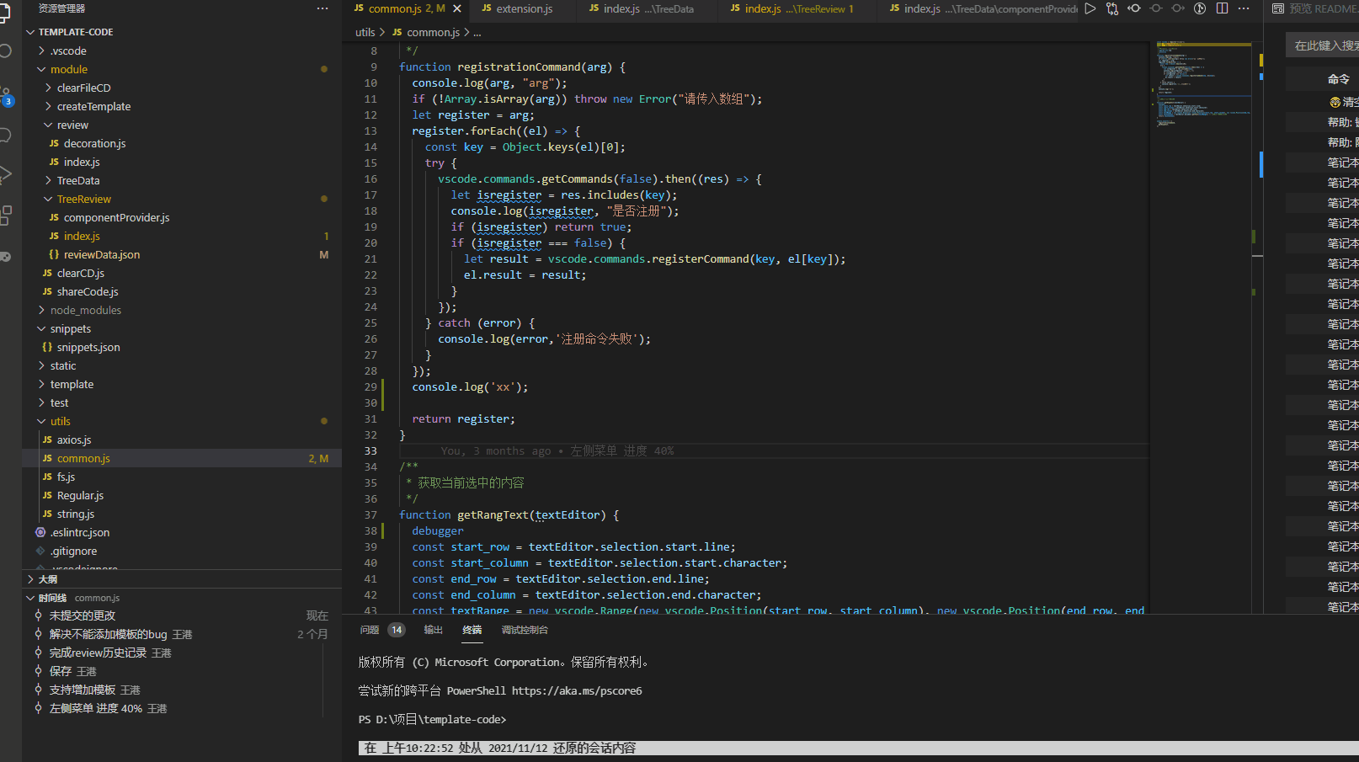
Task: Expand the .vscode folder
Action: [41, 51]
